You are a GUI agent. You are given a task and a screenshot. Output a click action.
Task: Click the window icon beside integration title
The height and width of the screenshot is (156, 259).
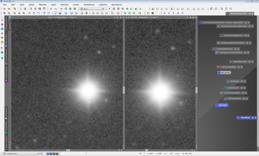(x=10, y=17)
